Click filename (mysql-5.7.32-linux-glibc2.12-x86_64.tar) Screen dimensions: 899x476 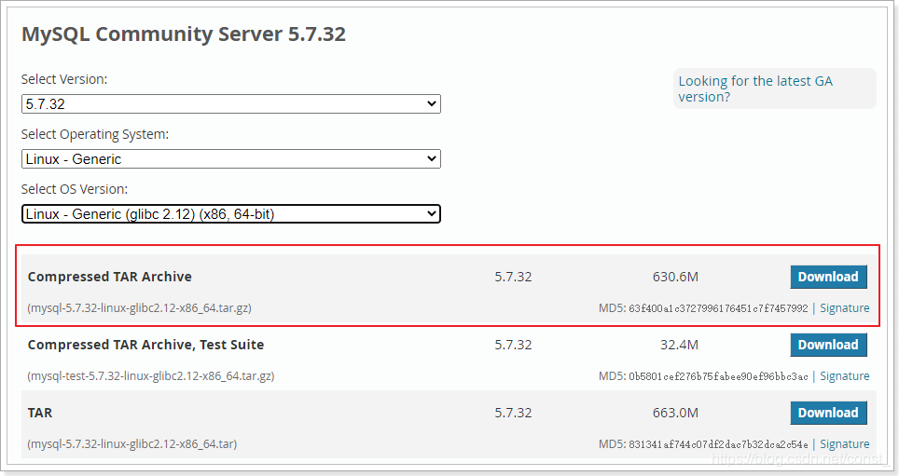(x=131, y=444)
